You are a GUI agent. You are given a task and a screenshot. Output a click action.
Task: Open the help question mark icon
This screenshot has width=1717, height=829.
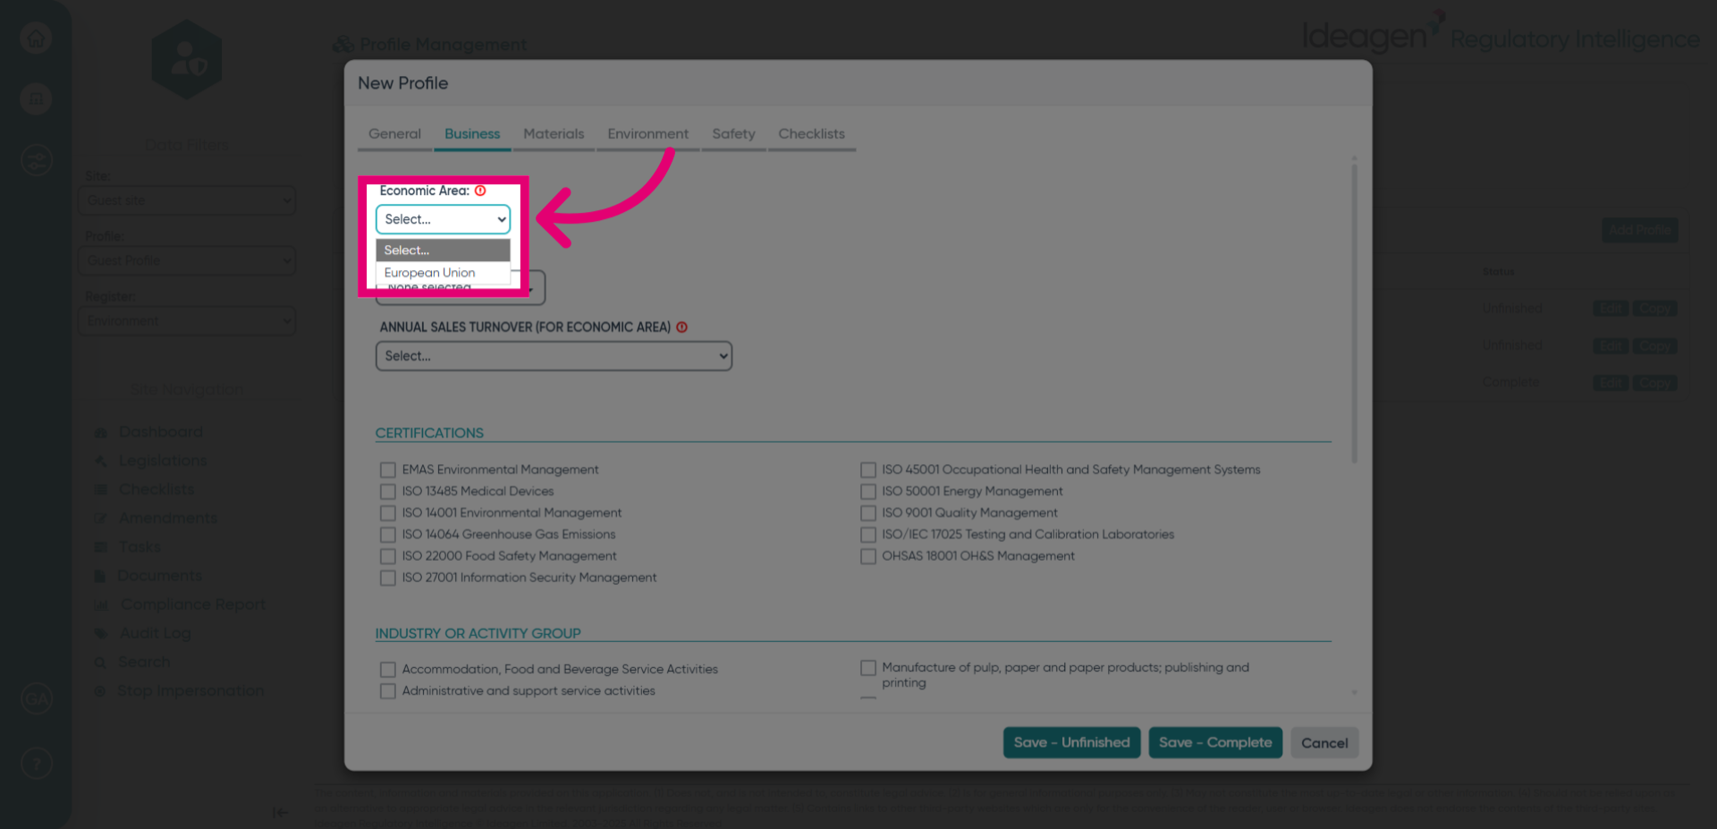[36, 764]
